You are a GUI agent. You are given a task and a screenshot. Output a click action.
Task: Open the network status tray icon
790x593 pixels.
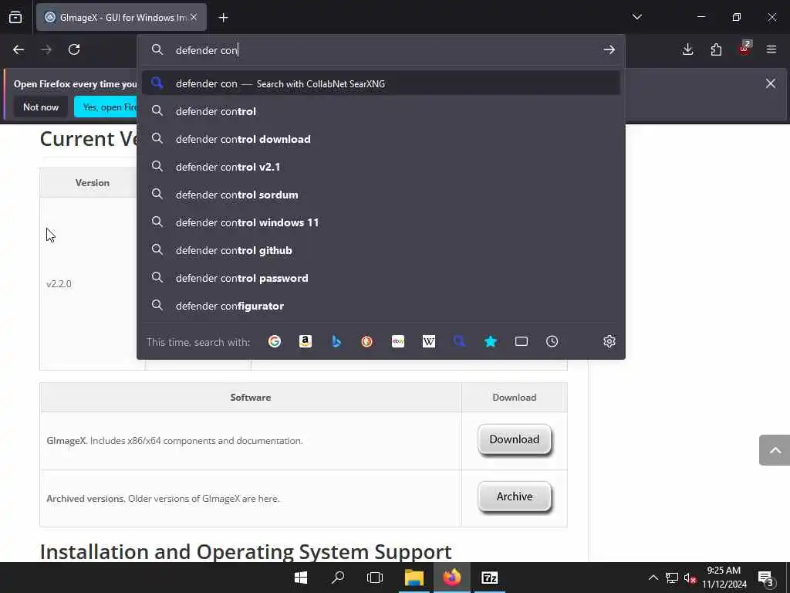pyautogui.click(x=672, y=578)
